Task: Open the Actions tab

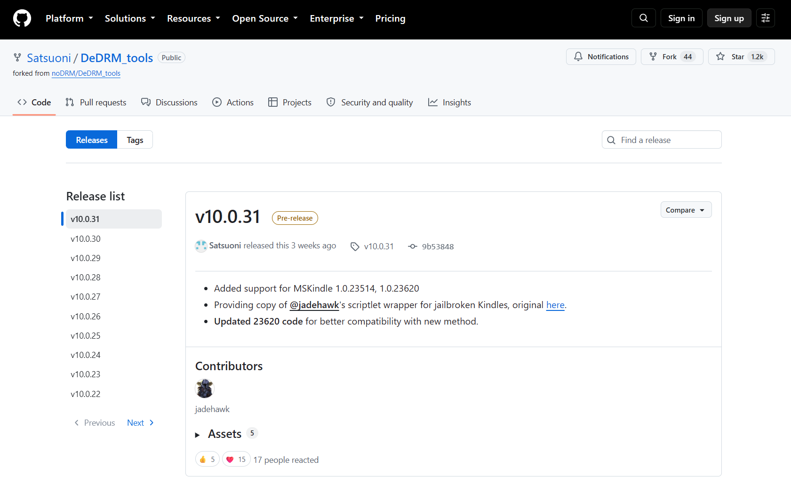Action: click(x=233, y=102)
